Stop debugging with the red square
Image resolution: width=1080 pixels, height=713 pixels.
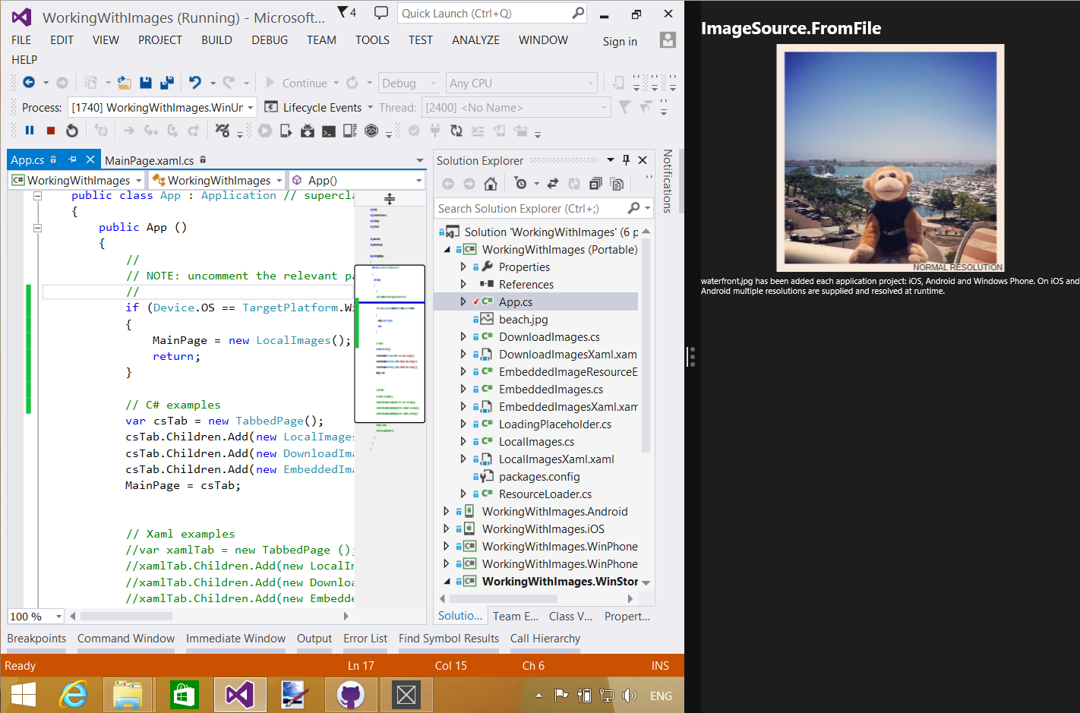[x=51, y=131]
